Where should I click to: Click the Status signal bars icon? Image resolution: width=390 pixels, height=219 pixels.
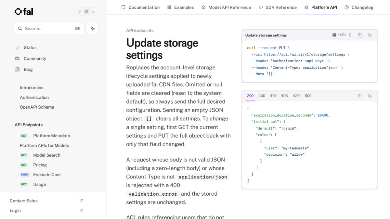pos(17,47)
